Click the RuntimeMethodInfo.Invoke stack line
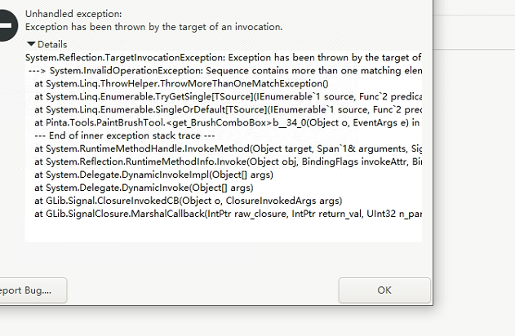Viewport: 515px width, 336px height. pos(228,161)
